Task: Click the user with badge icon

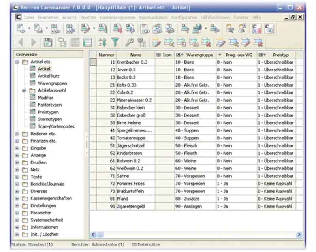Action: pyautogui.click(x=242, y=28)
